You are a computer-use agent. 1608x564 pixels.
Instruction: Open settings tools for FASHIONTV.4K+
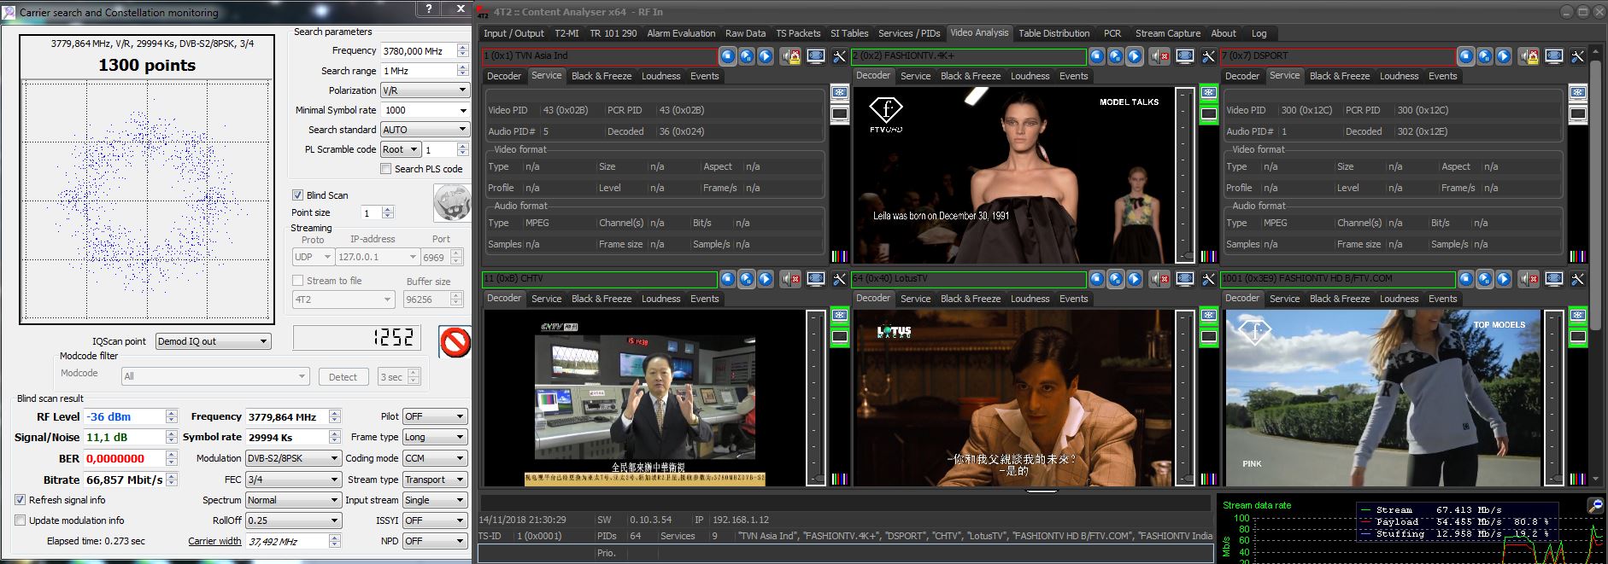coord(1208,56)
